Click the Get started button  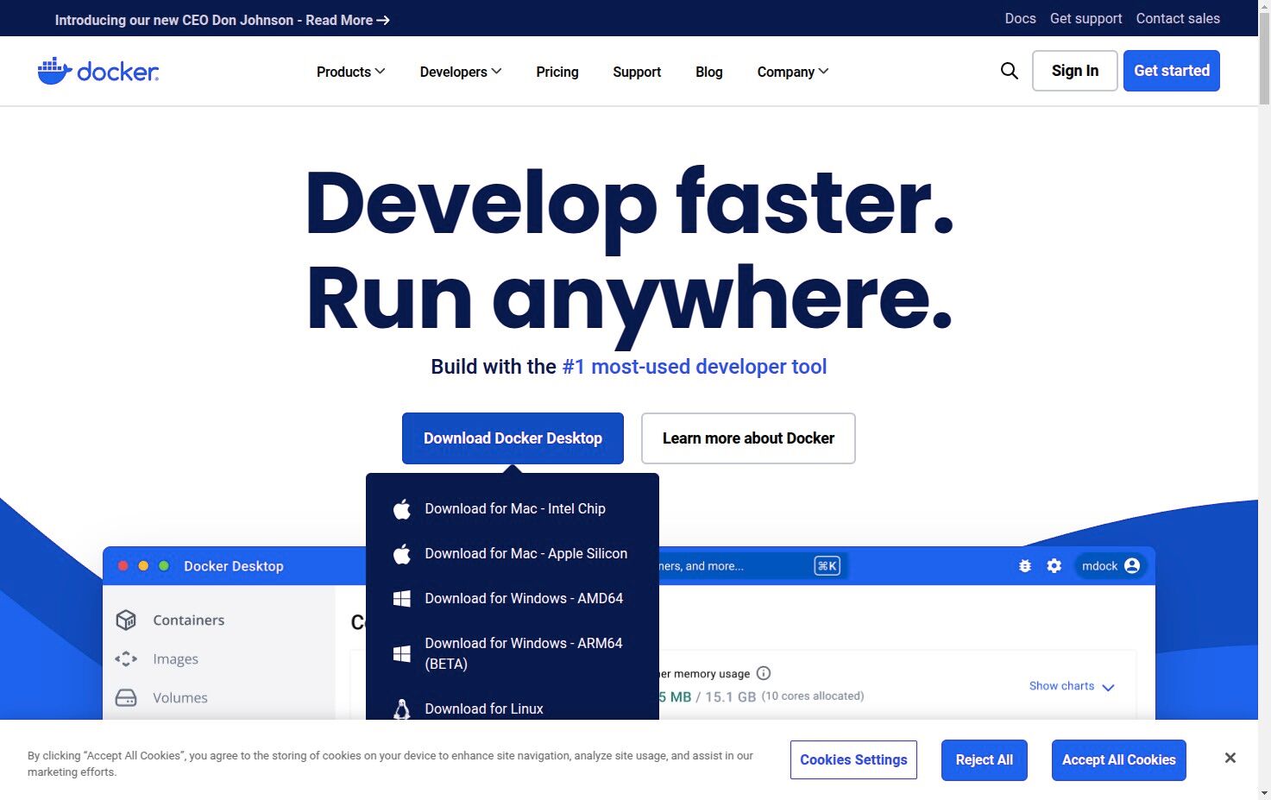tap(1171, 71)
